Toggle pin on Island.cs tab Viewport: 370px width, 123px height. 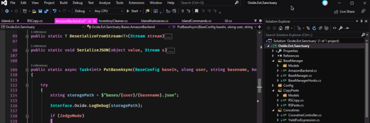tap(18, 21)
